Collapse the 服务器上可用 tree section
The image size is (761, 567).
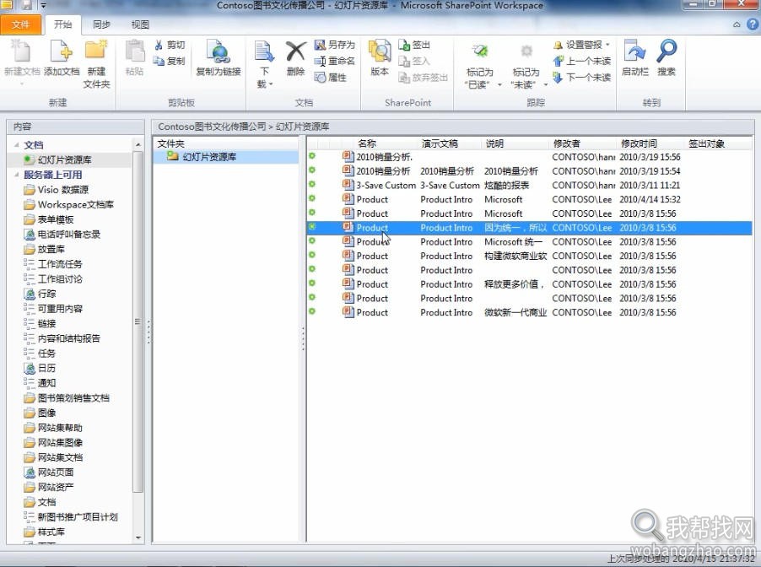17,175
